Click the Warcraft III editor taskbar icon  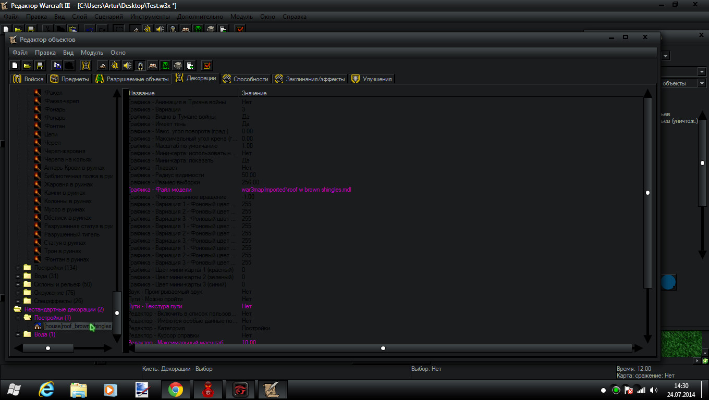coord(273,390)
